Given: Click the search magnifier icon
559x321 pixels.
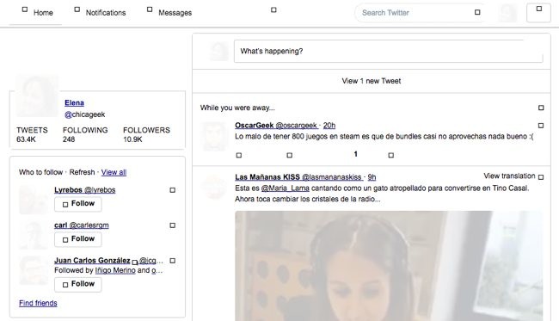Looking at the screenshot, I should (477, 13).
